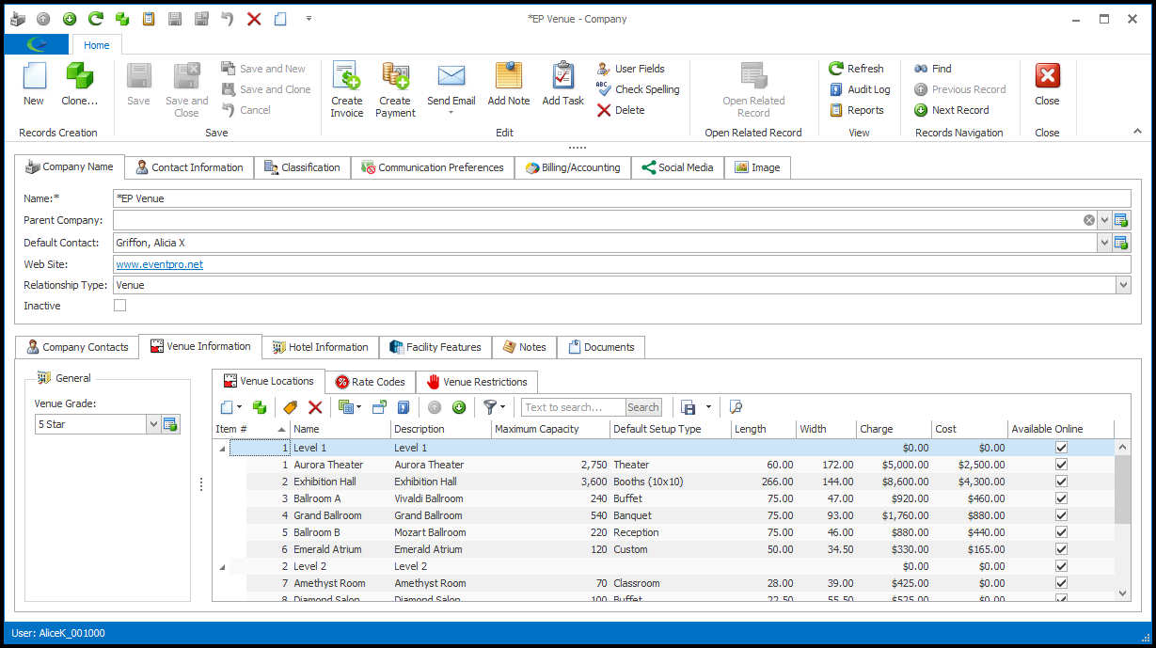This screenshot has width=1156, height=648.
Task: Toggle the Inactive checkbox
Action: pos(119,306)
